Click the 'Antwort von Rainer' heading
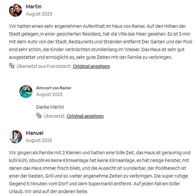The image size is (196, 196). (x=54, y=88)
